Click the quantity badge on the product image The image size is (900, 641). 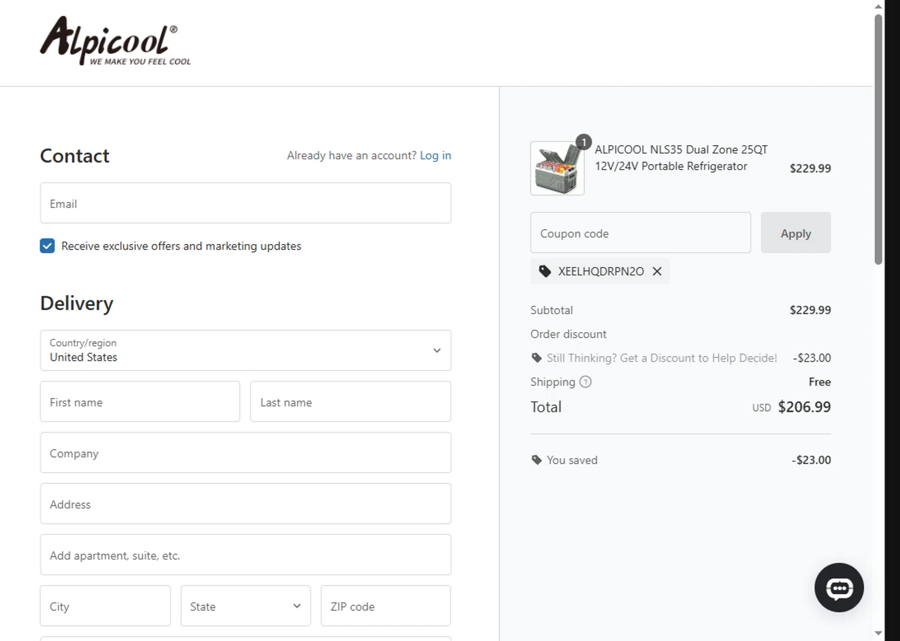click(x=584, y=142)
